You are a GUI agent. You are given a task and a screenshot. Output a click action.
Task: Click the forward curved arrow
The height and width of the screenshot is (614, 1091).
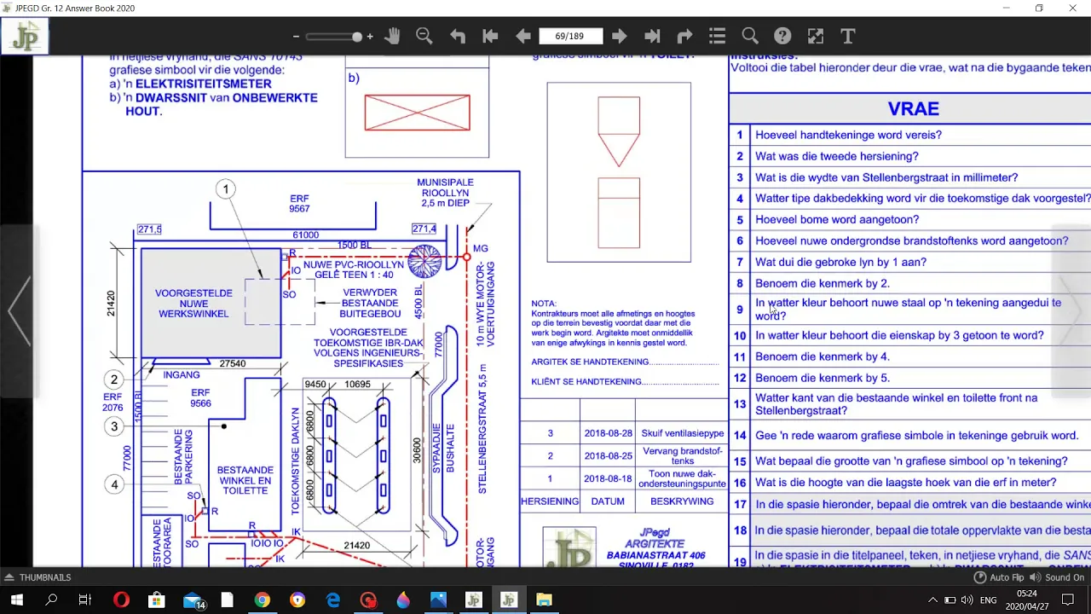684,36
